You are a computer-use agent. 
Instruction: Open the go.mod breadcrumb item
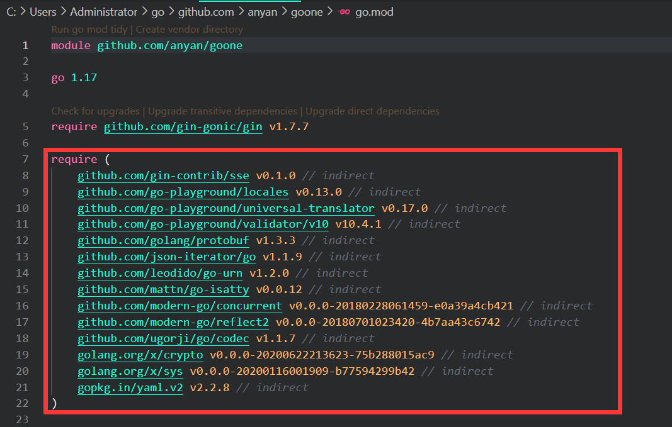[x=374, y=12]
